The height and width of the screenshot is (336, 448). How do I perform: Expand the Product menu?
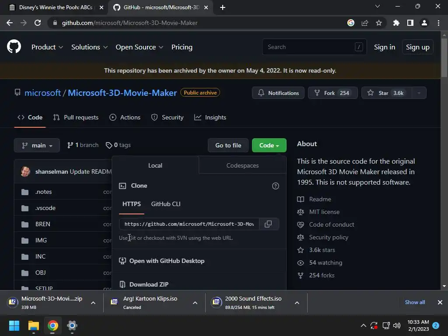coord(47,47)
